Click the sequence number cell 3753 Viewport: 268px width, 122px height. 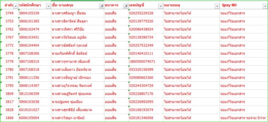pos(9,21)
